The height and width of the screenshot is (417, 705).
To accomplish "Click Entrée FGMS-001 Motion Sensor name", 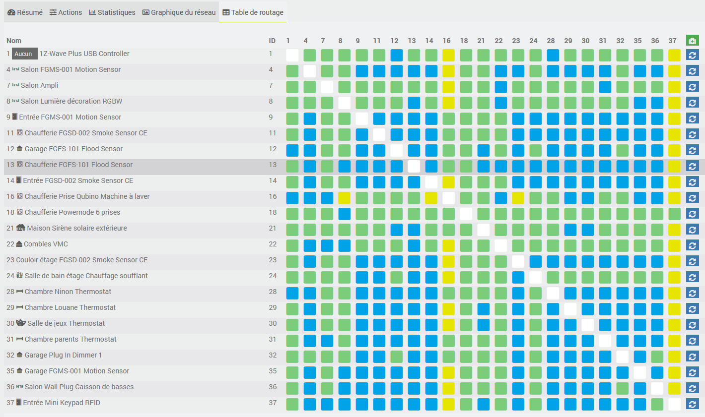I will coord(70,117).
